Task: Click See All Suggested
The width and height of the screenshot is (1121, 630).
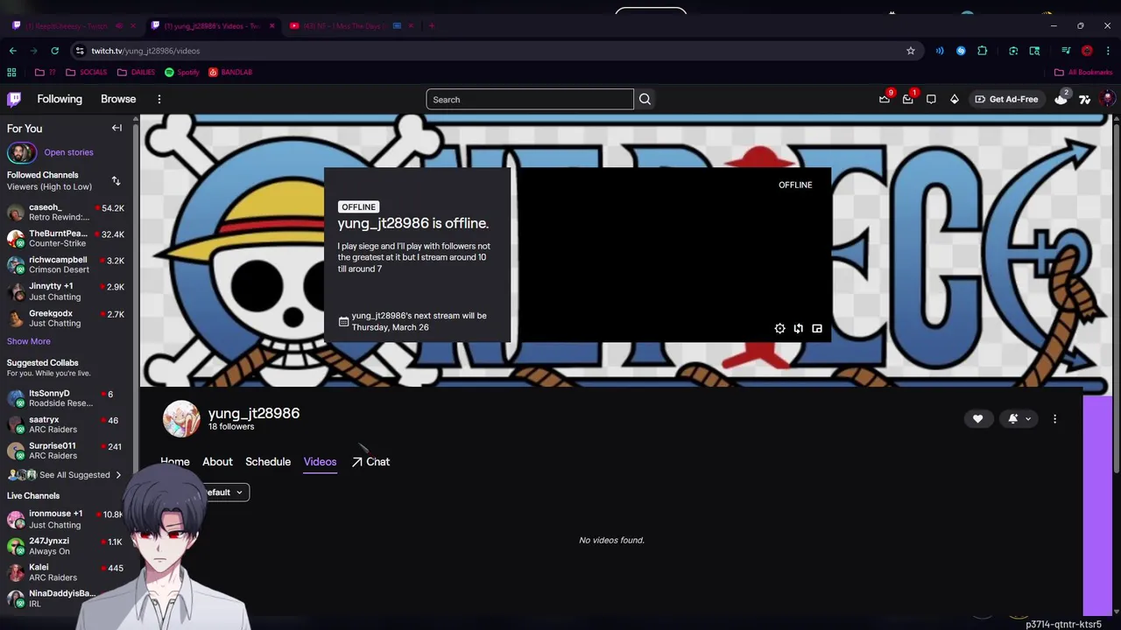Action: coord(66,474)
